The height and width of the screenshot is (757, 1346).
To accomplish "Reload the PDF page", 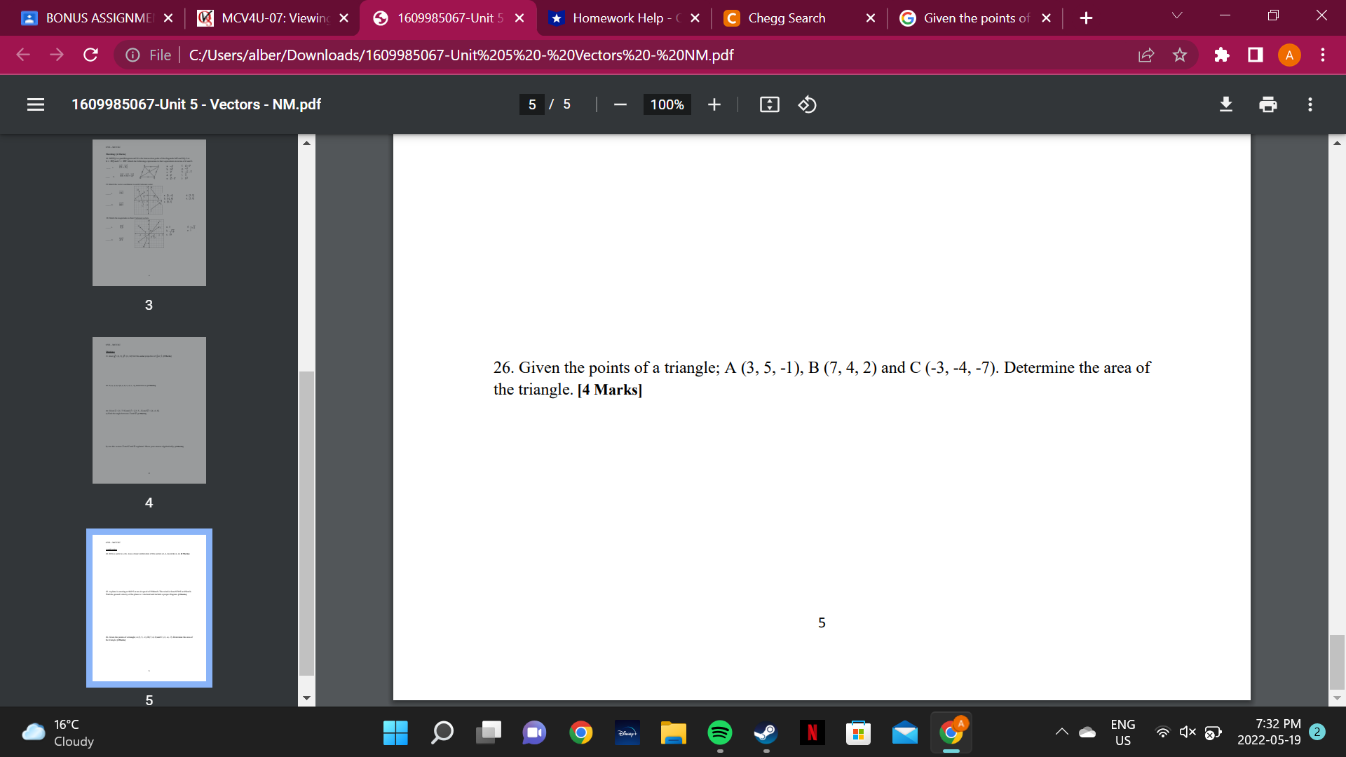I will (x=90, y=55).
